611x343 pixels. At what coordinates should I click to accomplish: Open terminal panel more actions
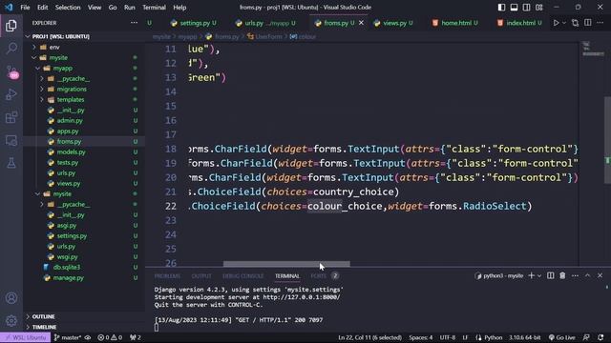[x=575, y=275]
